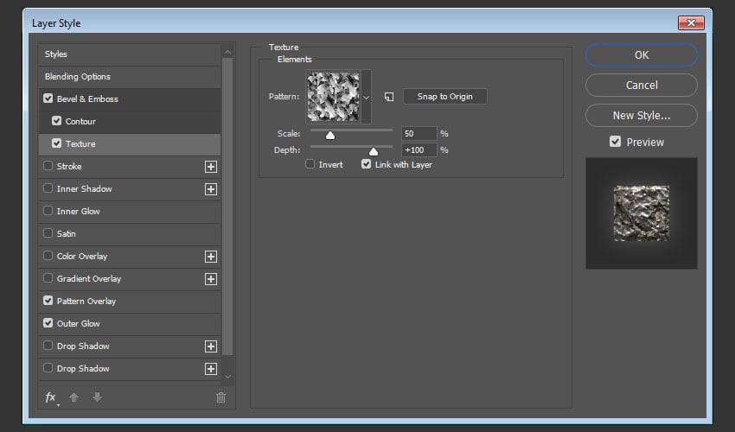This screenshot has height=432, width=735.
Task: Select Blending Options in the list
Action: click(78, 77)
